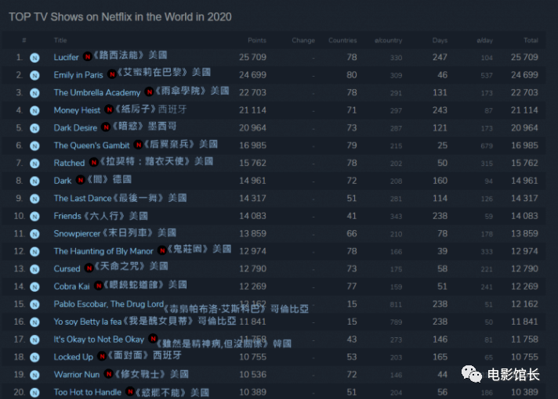Open the Lucifer title link
The width and height of the screenshot is (558, 399).
66,57
